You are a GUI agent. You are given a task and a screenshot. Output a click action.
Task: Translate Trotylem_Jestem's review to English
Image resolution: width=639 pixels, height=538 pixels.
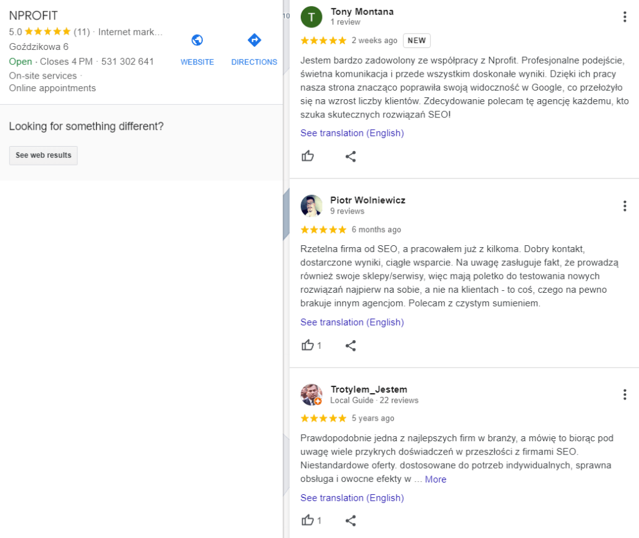pos(352,497)
